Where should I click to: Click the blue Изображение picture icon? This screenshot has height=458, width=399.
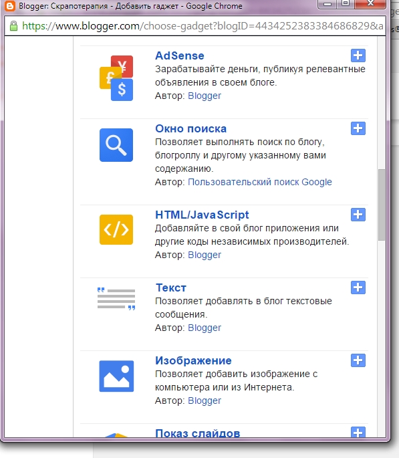(x=116, y=376)
